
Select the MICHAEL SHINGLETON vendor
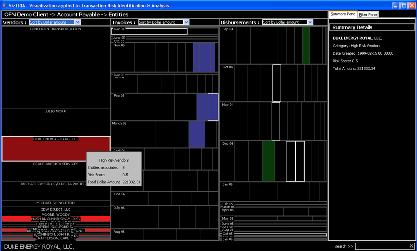56,203
